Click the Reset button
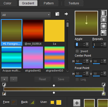 (x=42, y=79)
